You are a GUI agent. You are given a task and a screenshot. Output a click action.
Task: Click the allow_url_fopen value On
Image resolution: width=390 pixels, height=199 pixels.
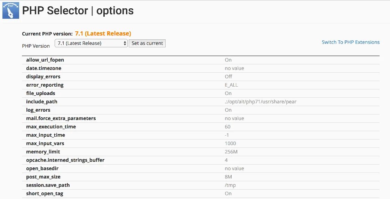coord(228,60)
